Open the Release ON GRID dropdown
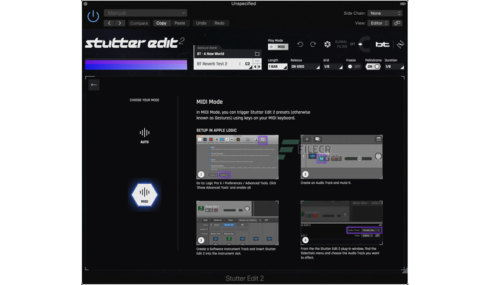Viewport: 492px width, 285px height. coord(305,67)
